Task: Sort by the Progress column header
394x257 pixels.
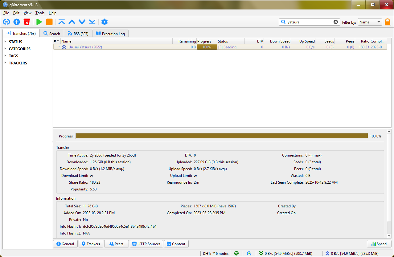Action: (207, 41)
